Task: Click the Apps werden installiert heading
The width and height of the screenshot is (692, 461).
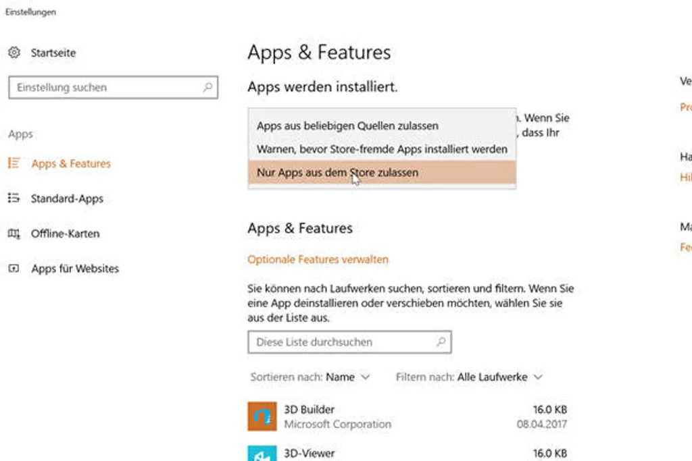Action: point(322,87)
